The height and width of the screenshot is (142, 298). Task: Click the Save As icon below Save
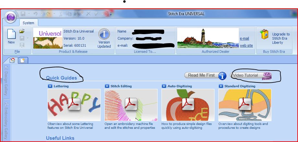pyautogui.click(x=22, y=45)
